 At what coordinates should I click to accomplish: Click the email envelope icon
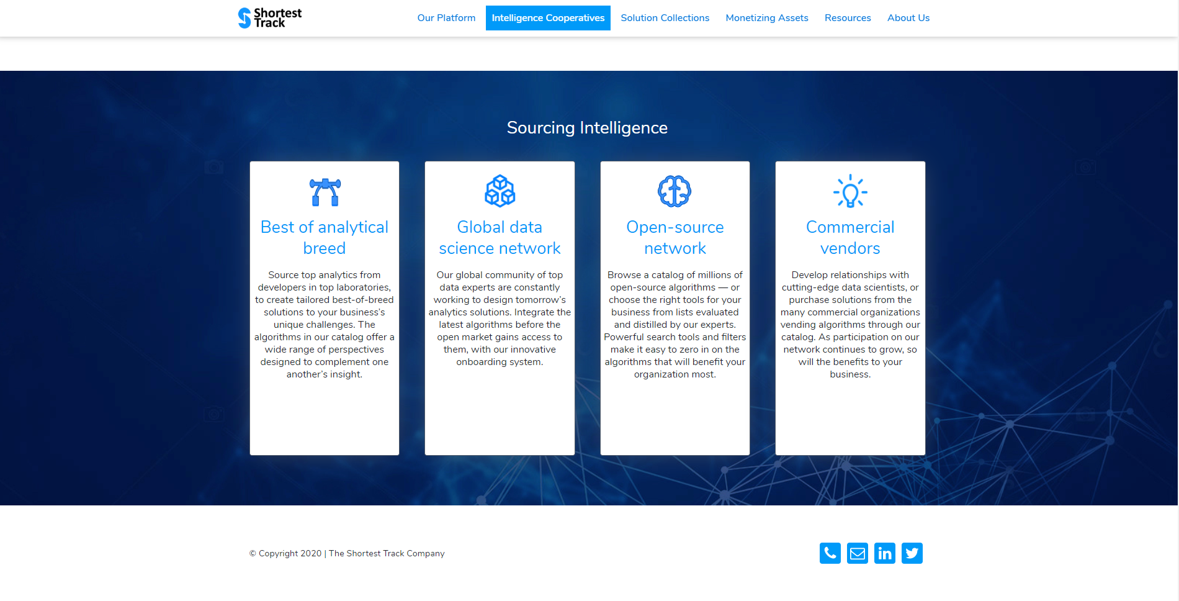(x=858, y=553)
